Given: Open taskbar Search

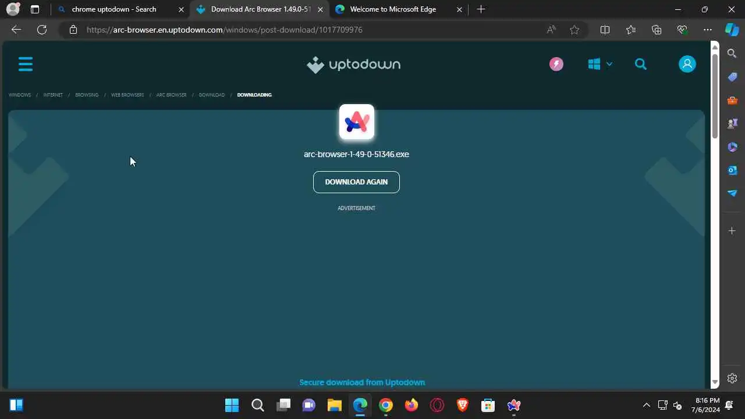Looking at the screenshot, I should click(x=258, y=405).
